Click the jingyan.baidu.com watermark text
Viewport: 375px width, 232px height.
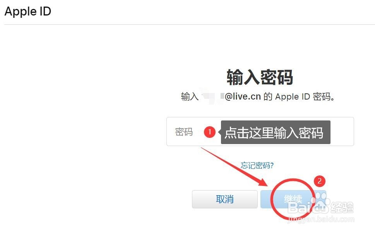pyautogui.click(x=321, y=219)
